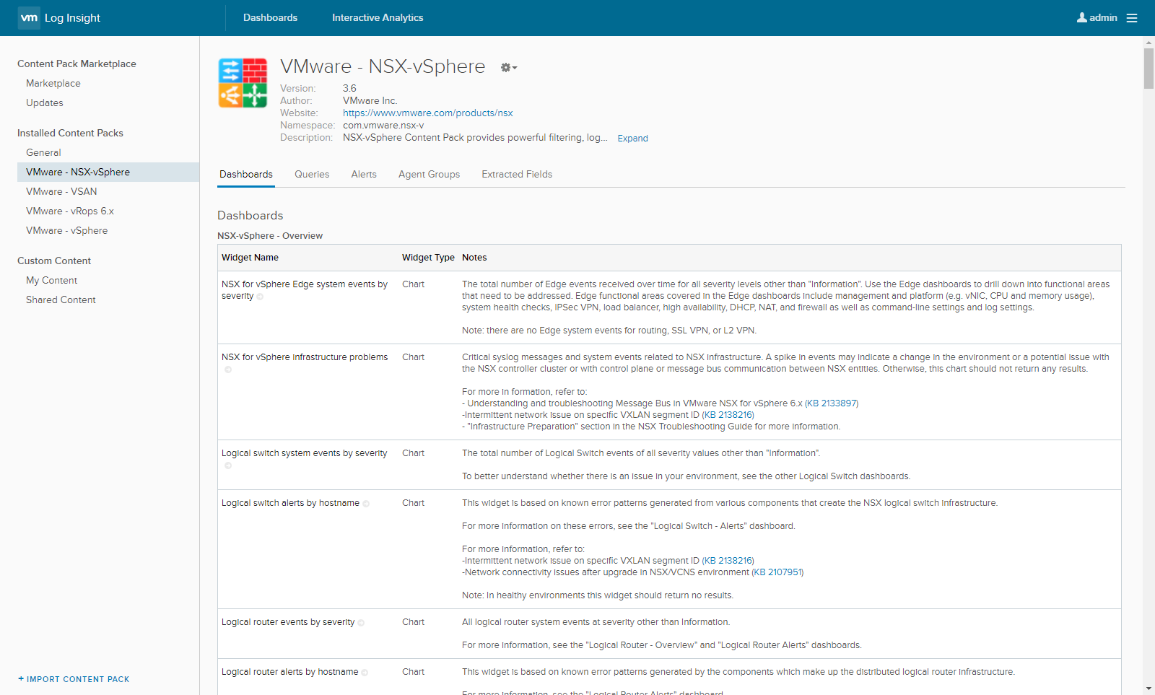Open the vmware.com/products/nsx website link

(x=427, y=113)
